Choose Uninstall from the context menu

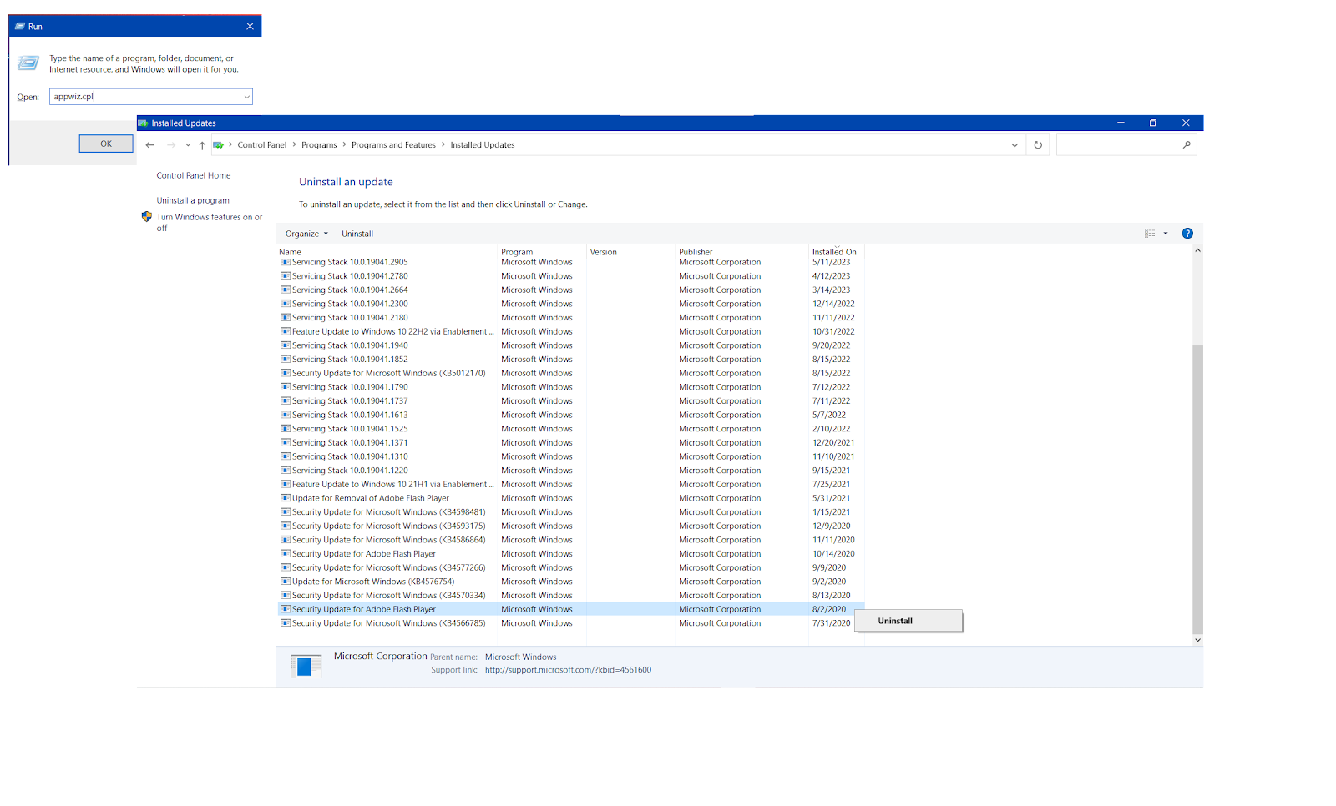pyautogui.click(x=895, y=621)
